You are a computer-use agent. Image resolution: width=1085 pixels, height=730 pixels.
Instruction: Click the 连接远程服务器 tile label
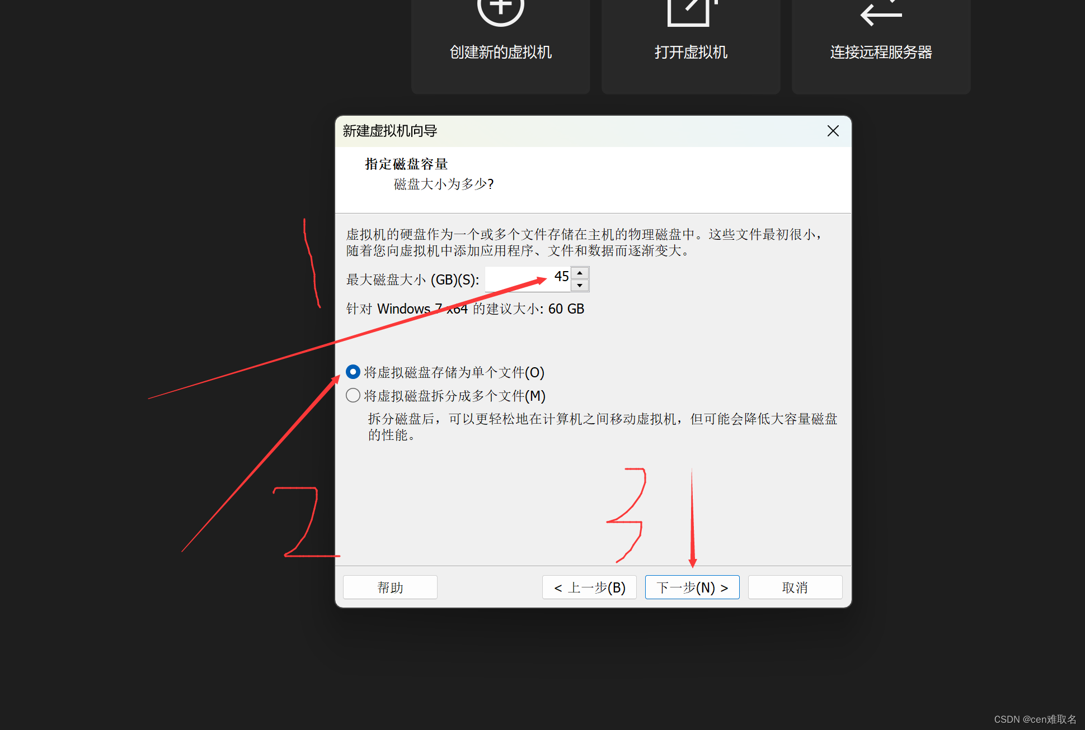pos(881,53)
